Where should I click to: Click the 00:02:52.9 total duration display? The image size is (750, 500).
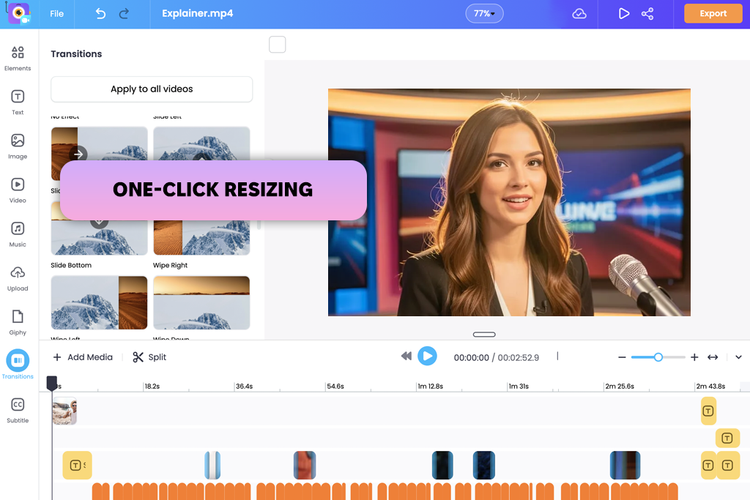(x=518, y=357)
